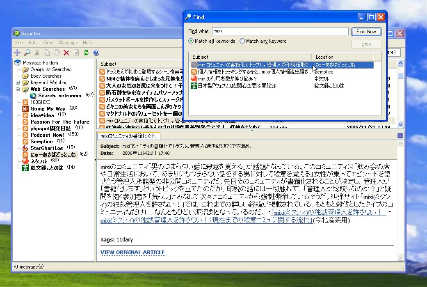Click the StarChartLog flame icon

[x=25, y=148]
